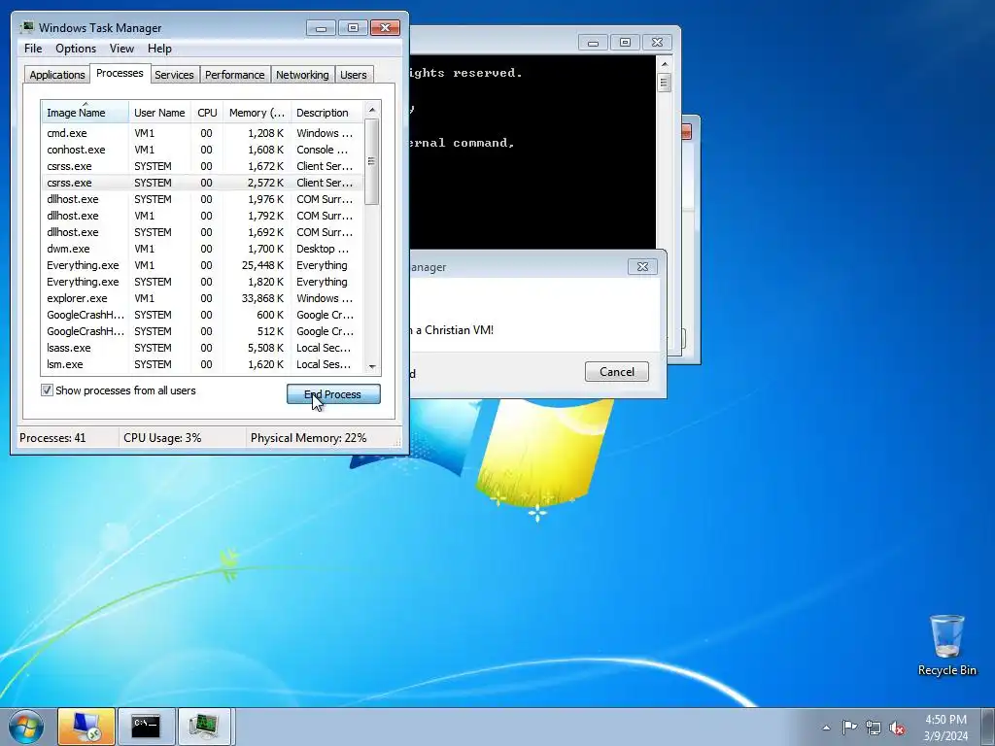Select the lsm.exe process
The width and height of the screenshot is (995, 746).
tap(203, 364)
